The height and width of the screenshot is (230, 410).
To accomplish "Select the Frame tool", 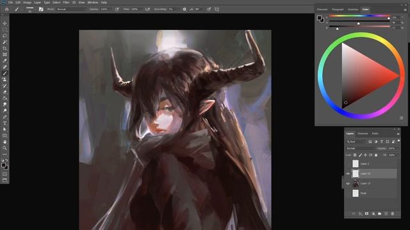I will [x=4, y=54].
